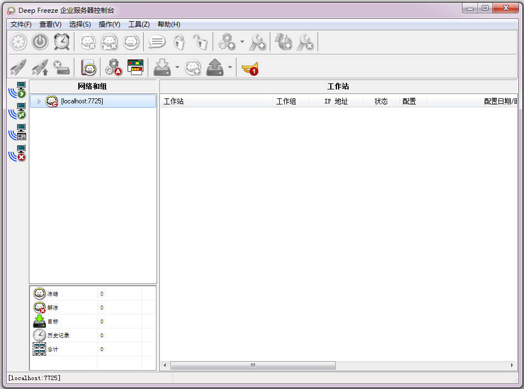Click the 总计 row in summary panel
Image resolution: width=524 pixels, height=389 pixels.
tap(93, 349)
